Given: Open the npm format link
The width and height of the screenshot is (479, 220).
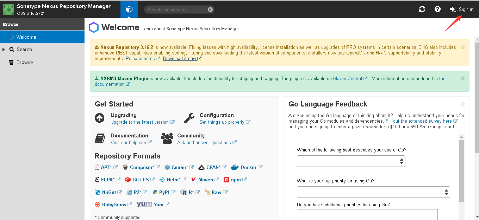Looking at the screenshot, I should 239,180.
